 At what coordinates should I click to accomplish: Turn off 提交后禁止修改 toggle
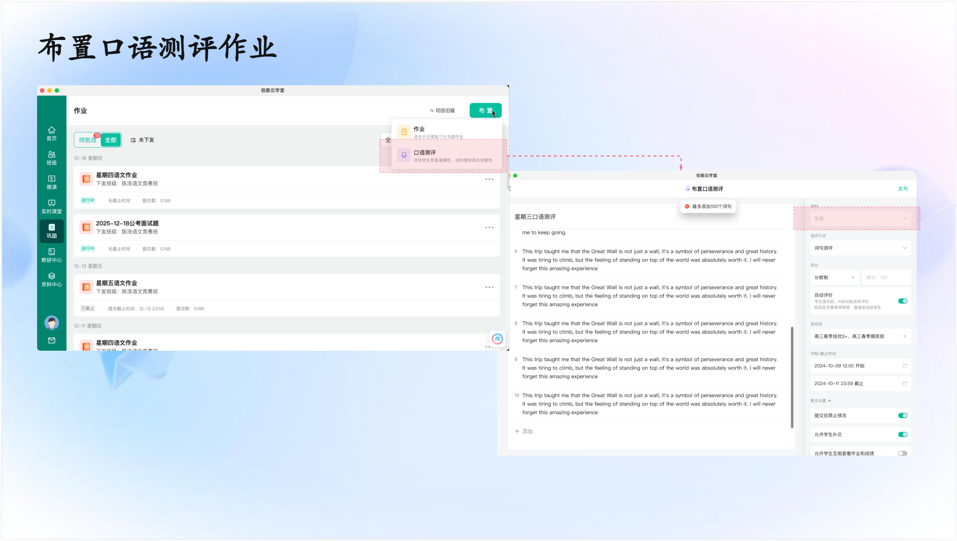(902, 415)
